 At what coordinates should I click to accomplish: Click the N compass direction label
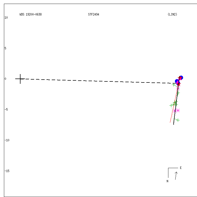pyautogui.click(x=167, y=181)
